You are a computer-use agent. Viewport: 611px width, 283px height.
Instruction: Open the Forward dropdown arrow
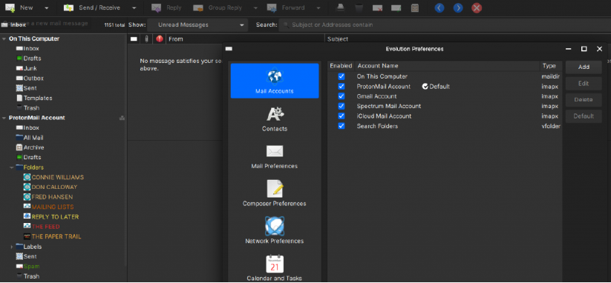[318, 7]
